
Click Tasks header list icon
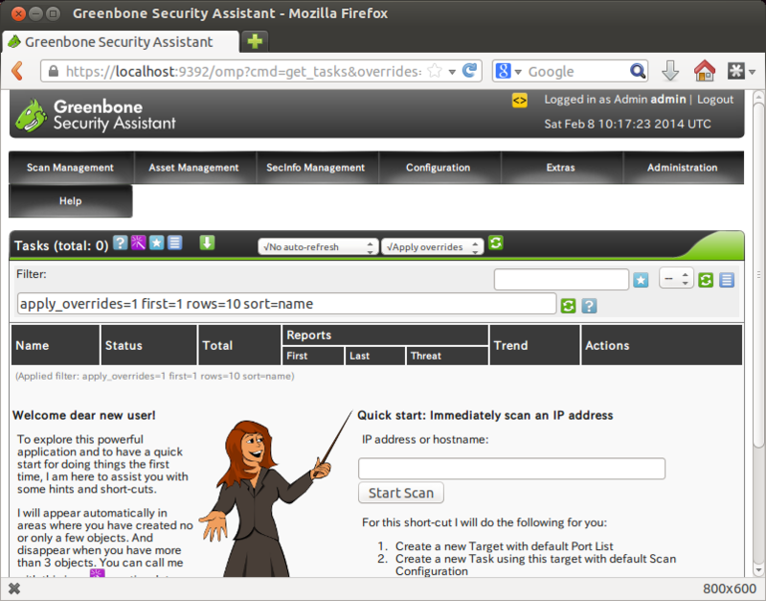click(x=175, y=243)
